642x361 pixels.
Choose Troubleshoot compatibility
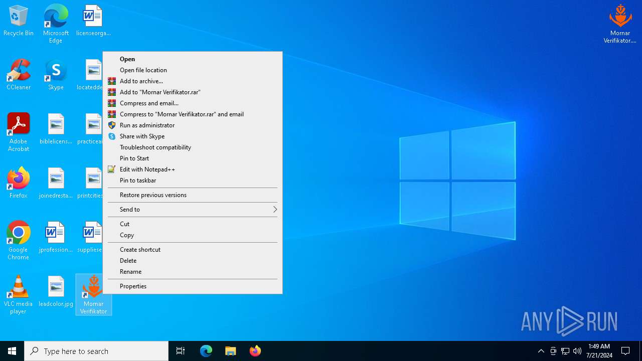193,147
